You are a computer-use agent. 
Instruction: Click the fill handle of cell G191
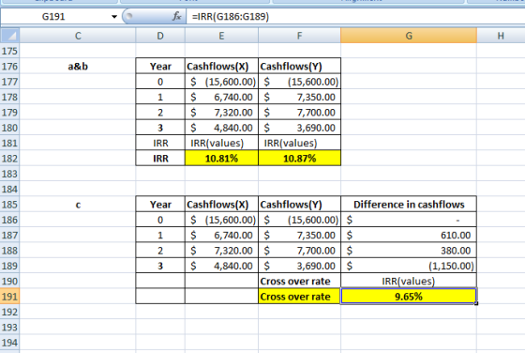click(x=476, y=303)
